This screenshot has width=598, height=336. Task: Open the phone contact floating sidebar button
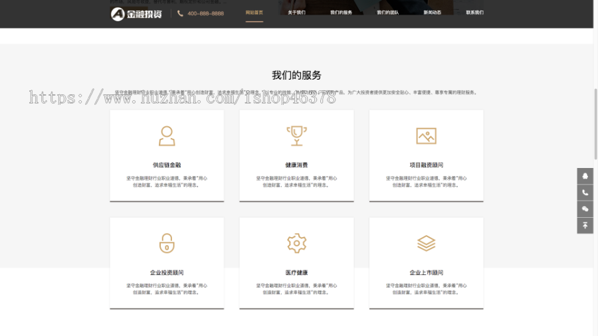click(x=585, y=193)
